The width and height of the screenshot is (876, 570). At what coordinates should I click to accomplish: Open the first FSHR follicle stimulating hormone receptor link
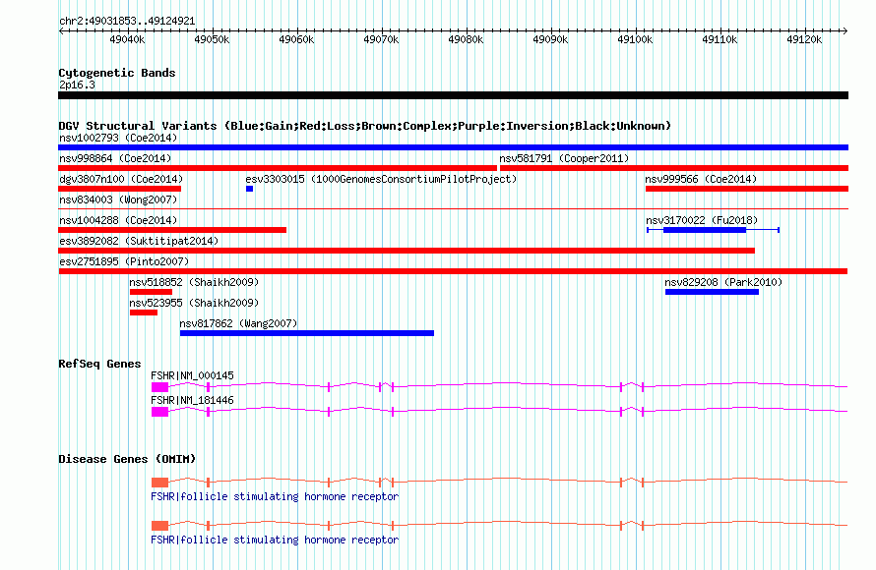(275, 496)
